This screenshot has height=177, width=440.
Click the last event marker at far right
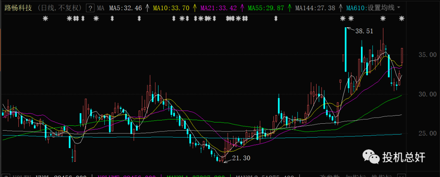coord(402,19)
